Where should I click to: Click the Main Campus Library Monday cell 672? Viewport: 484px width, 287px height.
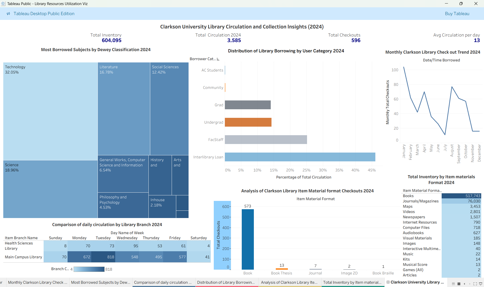pyautogui.click(x=79, y=257)
